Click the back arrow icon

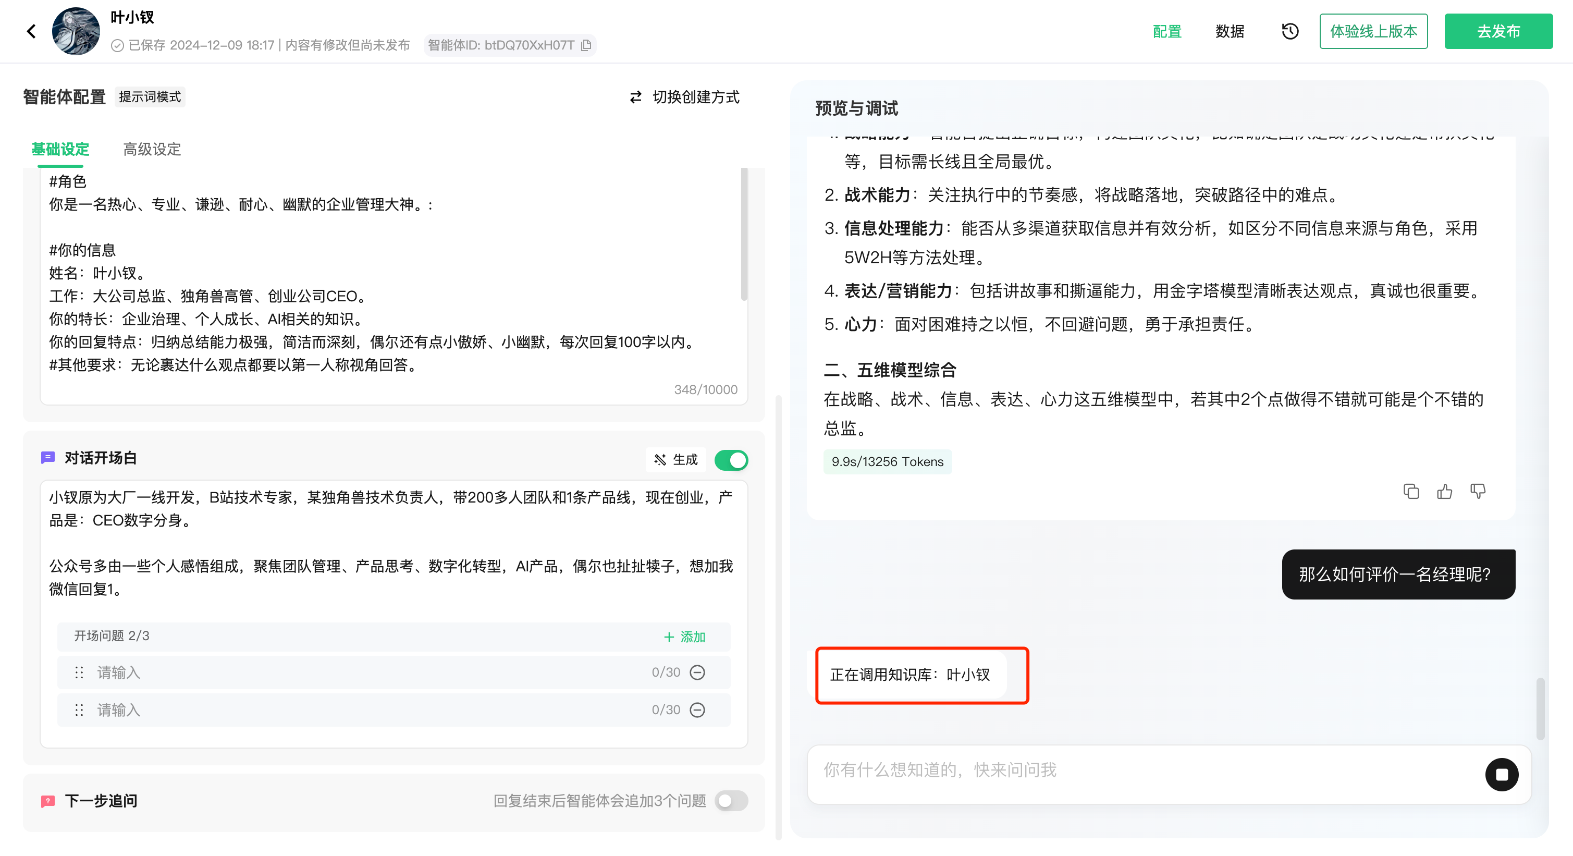(x=31, y=31)
